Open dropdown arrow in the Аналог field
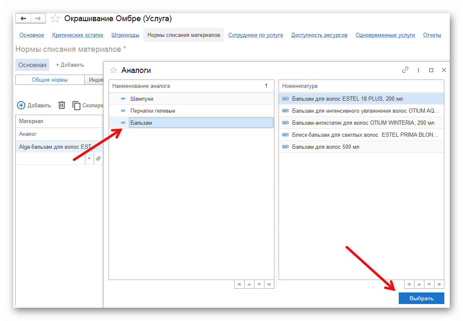463x321 pixels. click(x=89, y=159)
